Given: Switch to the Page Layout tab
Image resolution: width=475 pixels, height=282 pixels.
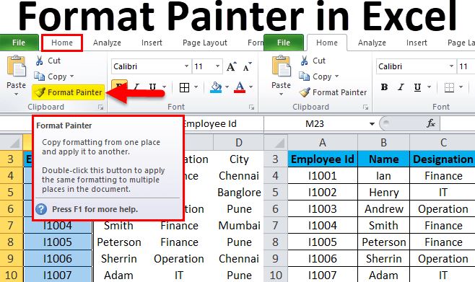Looking at the screenshot, I should click(x=205, y=43).
